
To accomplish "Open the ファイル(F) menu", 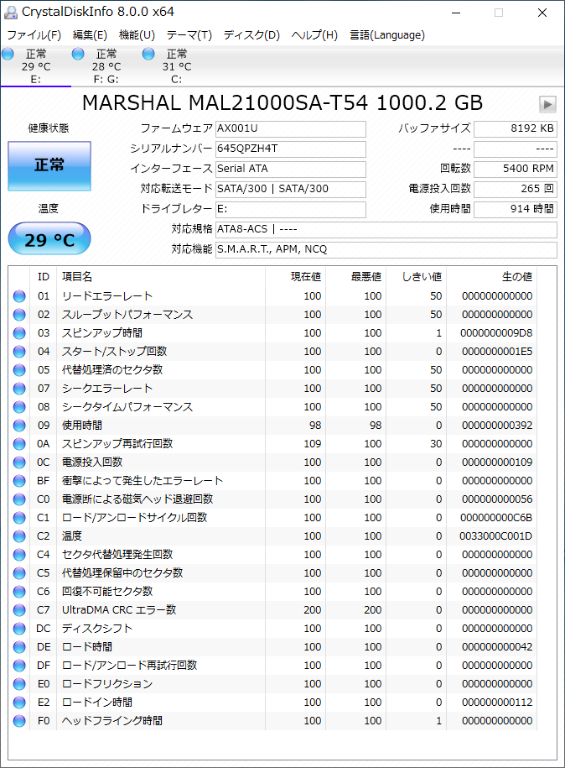I will point(34,35).
